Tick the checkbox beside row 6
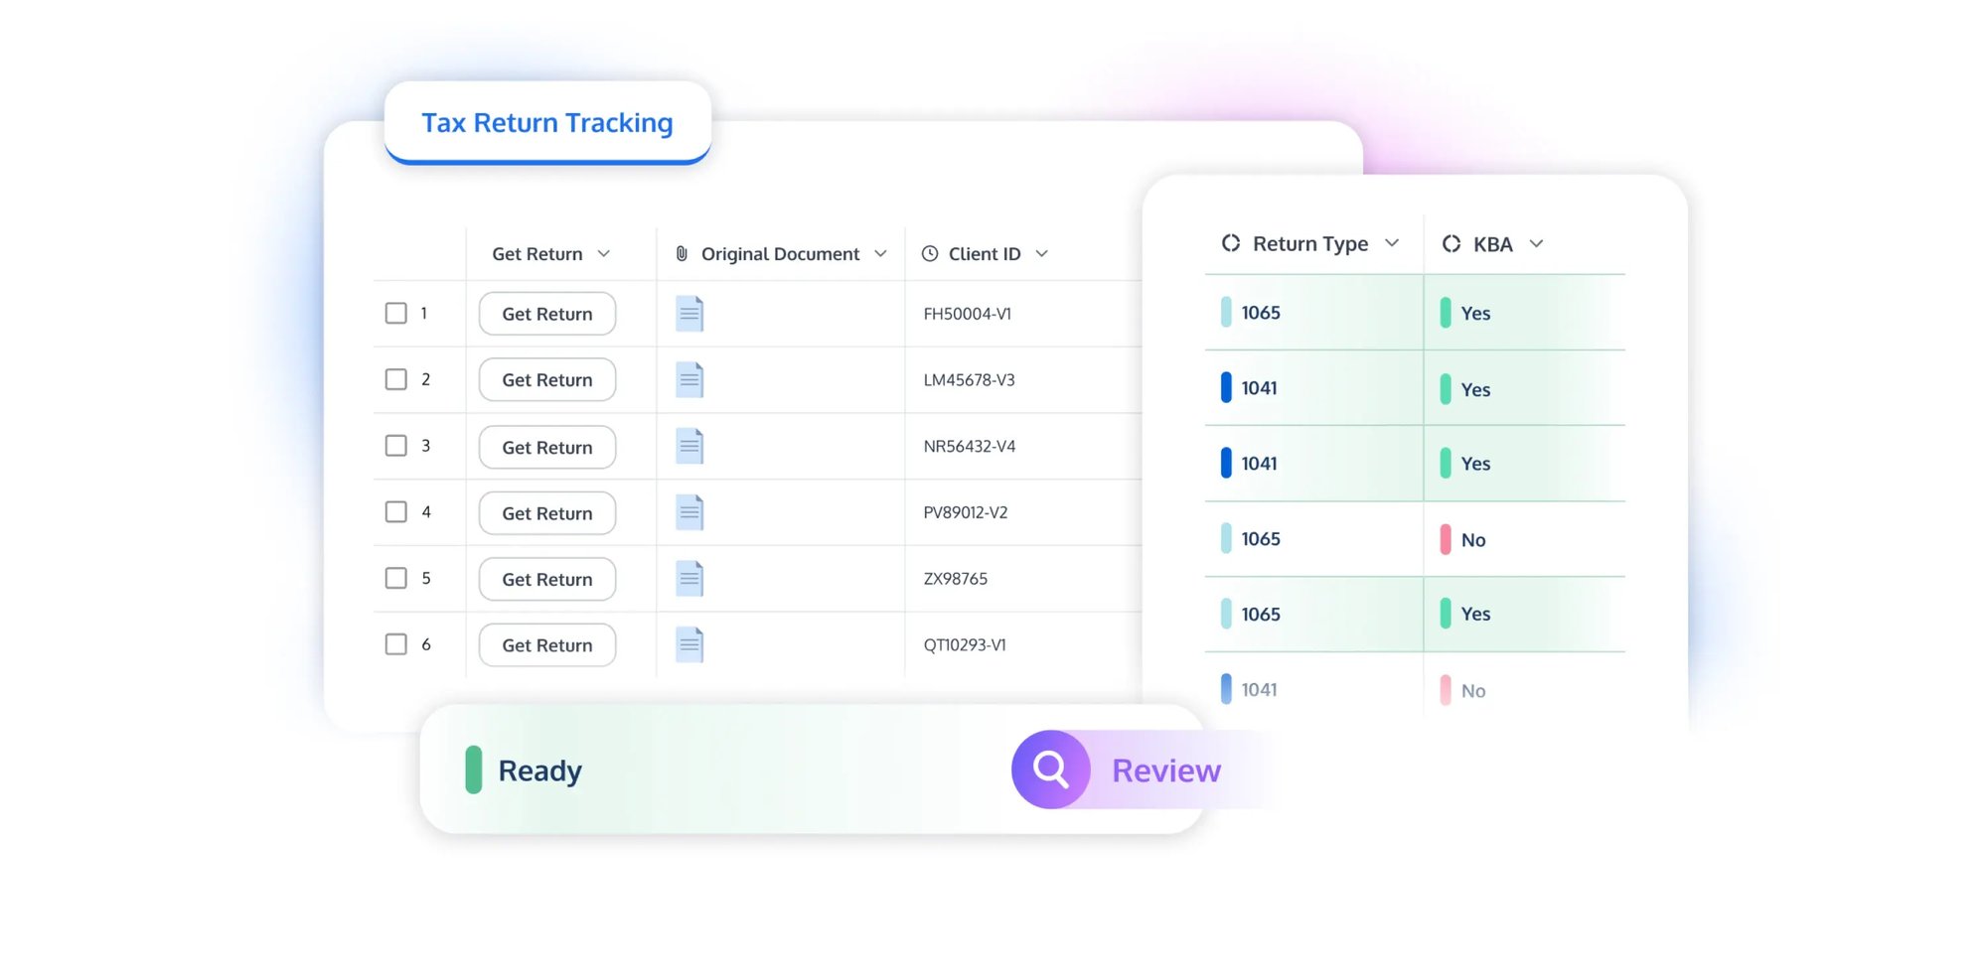This screenshot has height=977, width=1987. 395,643
